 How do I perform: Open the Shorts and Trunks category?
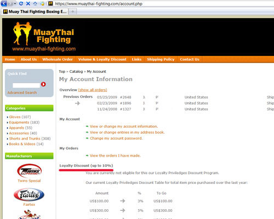pyautogui.click(x=25, y=139)
